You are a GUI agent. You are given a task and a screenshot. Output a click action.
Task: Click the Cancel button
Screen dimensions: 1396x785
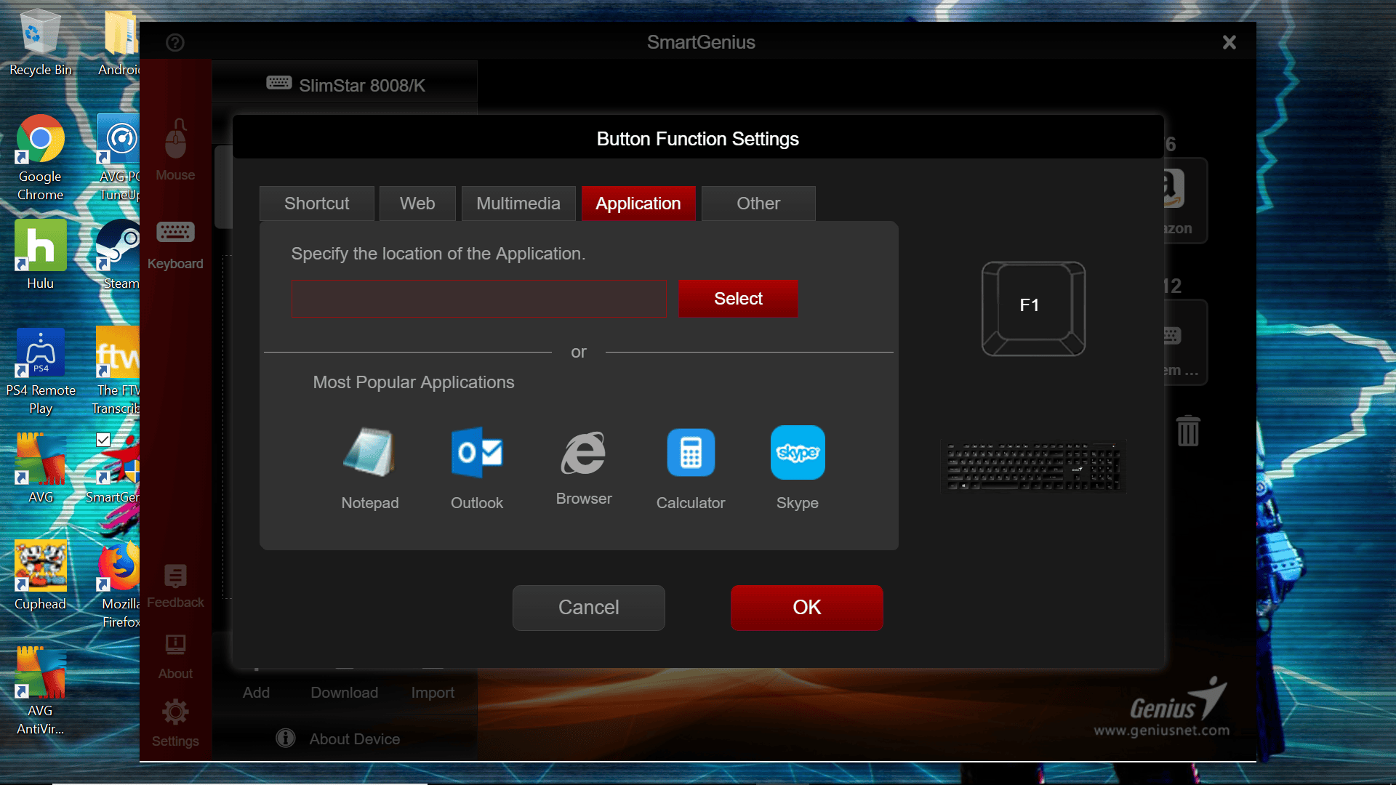589,608
